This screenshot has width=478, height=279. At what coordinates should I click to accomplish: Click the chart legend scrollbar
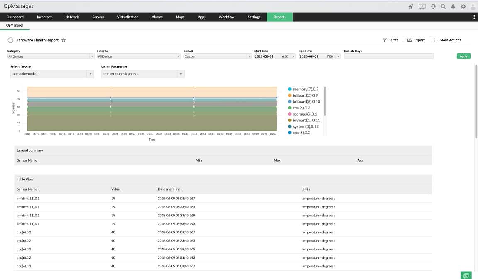pyautogui.click(x=325, y=102)
